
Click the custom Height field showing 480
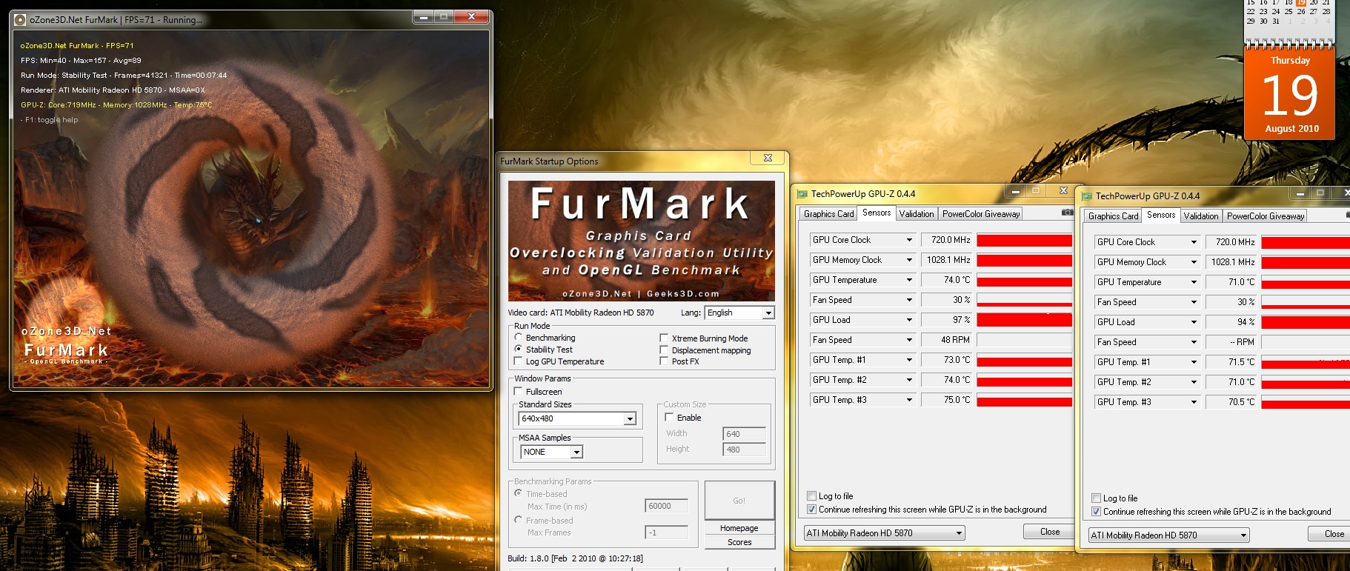pyautogui.click(x=744, y=450)
